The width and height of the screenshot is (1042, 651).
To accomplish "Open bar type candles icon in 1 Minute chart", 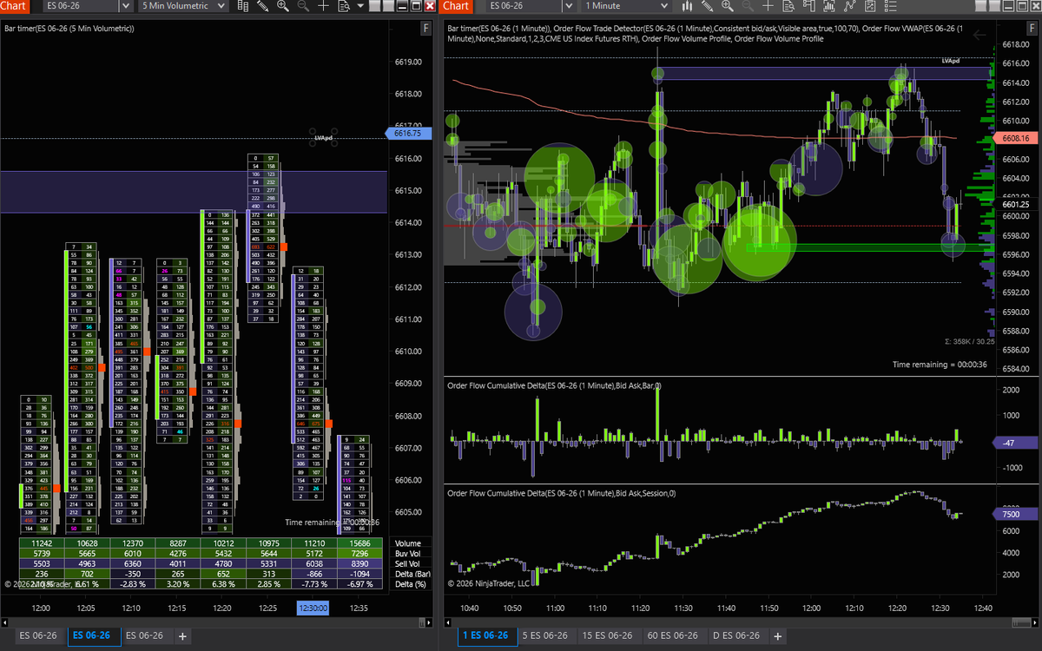I will (687, 5).
